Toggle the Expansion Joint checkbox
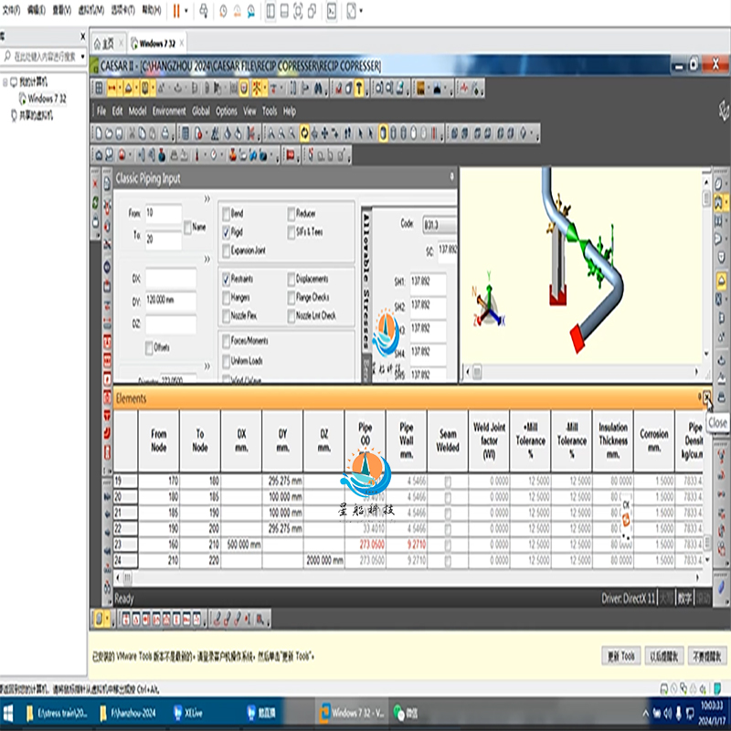Viewport: 731px width, 731px height. [x=226, y=250]
